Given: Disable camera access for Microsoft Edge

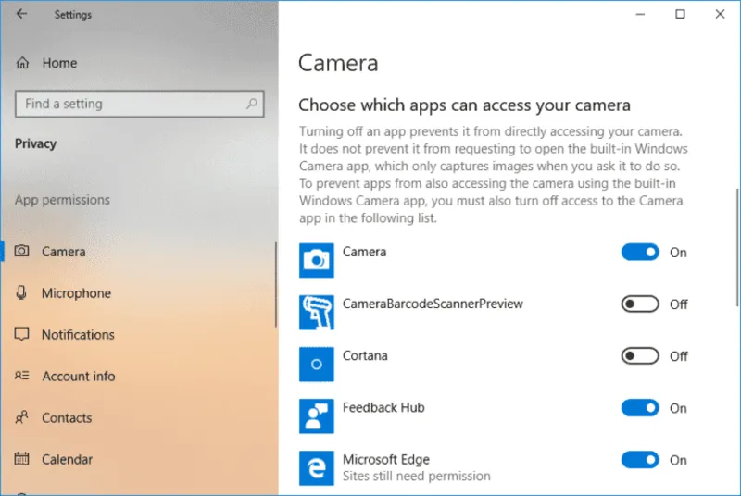Looking at the screenshot, I should tap(640, 460).
